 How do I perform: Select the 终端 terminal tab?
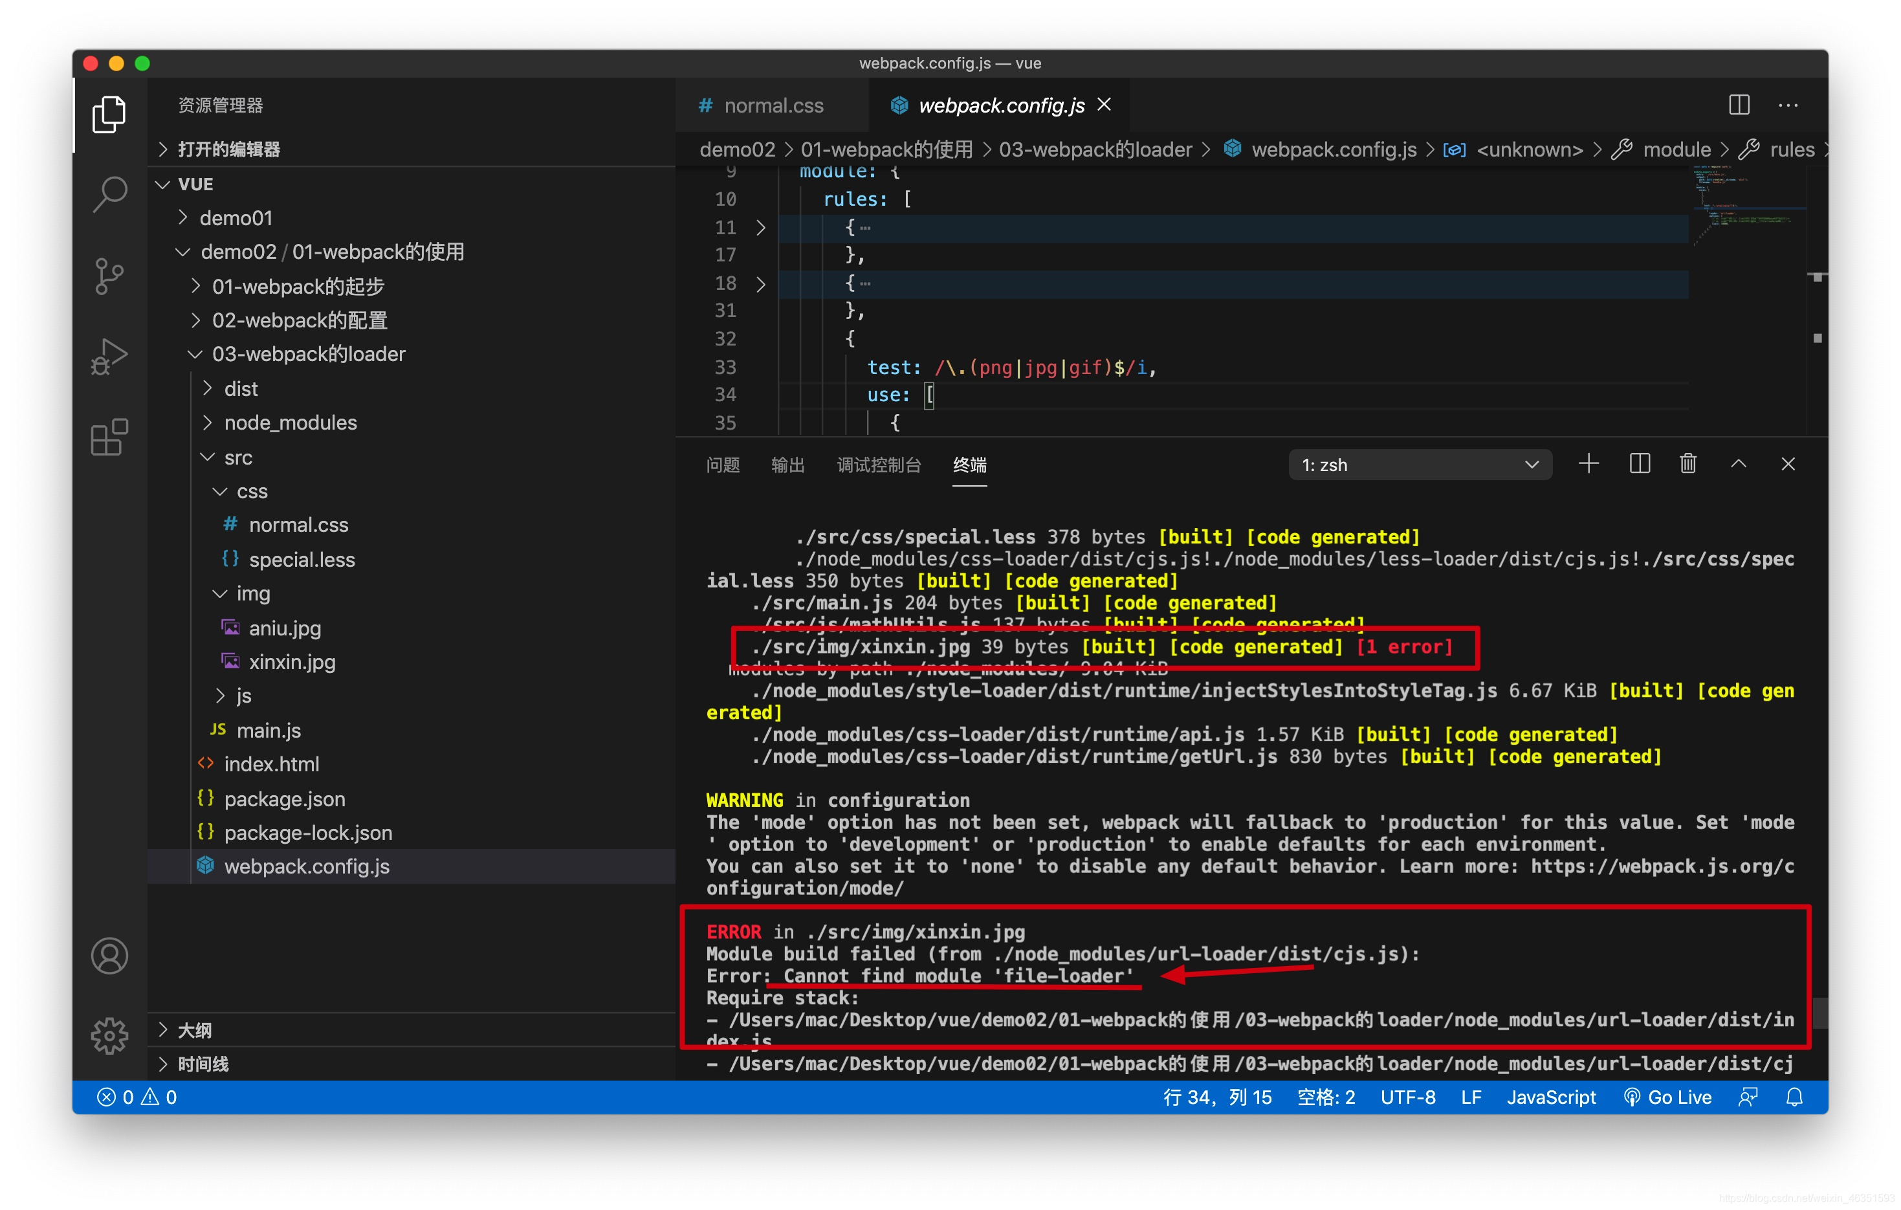coord(969,465)
